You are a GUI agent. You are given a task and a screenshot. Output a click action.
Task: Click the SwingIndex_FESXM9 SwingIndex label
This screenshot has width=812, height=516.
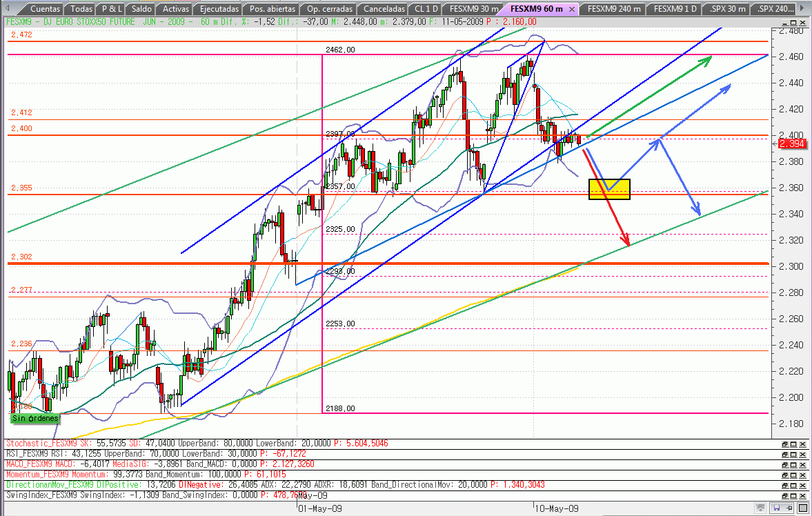pyautogui.click(x=65, y=495)
